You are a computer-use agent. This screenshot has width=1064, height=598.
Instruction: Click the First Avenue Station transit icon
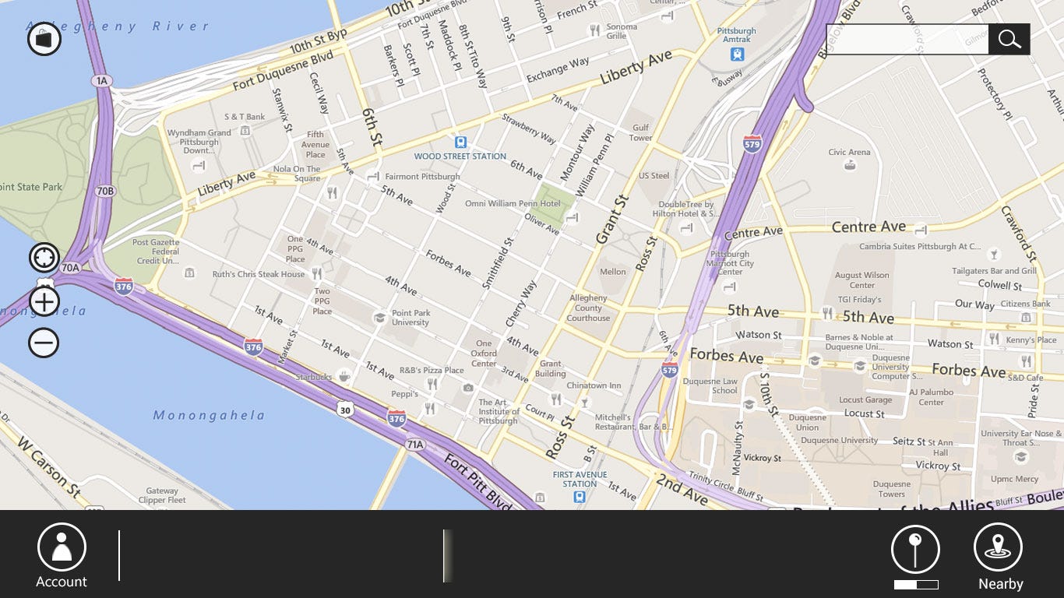pos(580,496)
